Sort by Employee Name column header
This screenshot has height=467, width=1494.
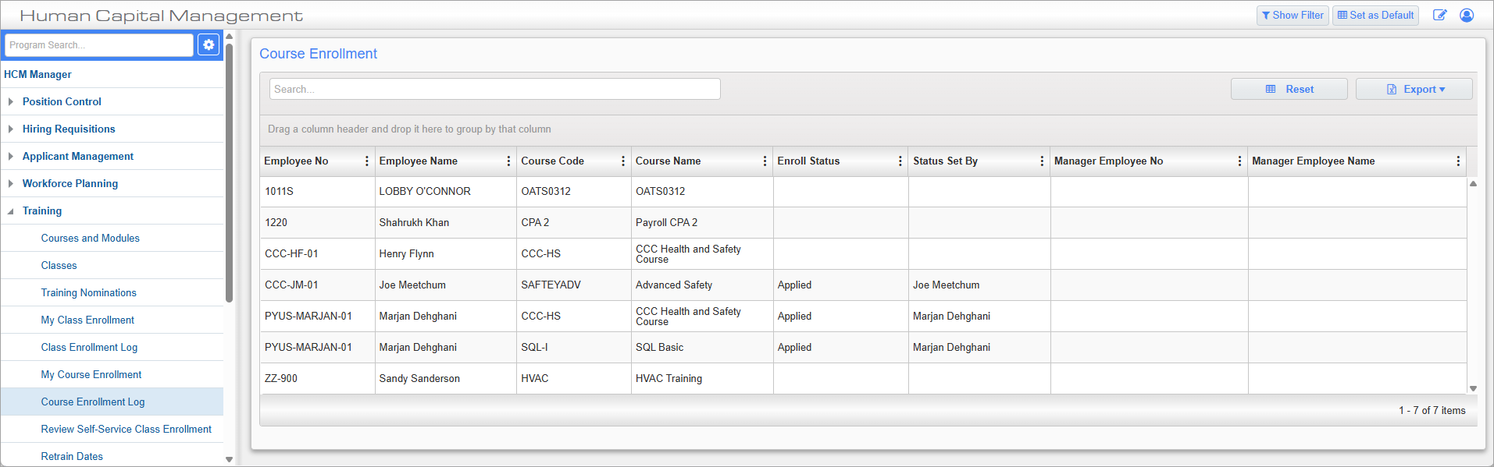pyautogui.click(x=419, y=161)
